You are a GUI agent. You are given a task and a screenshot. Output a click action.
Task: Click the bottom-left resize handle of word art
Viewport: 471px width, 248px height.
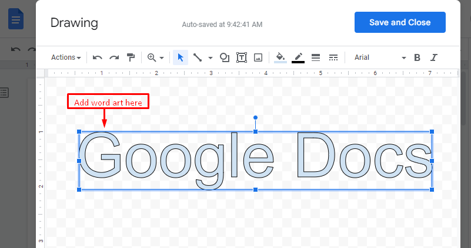(79, 189)
